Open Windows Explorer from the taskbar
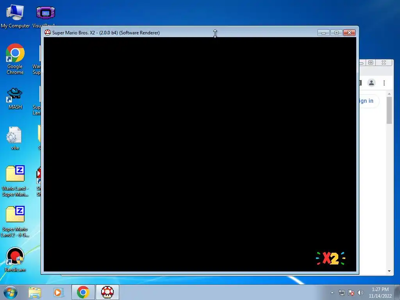 [35, 292]
